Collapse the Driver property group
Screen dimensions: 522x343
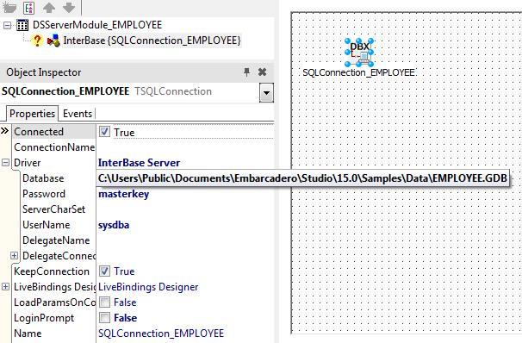point(5,163)
